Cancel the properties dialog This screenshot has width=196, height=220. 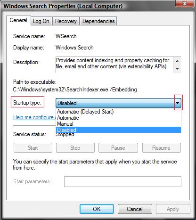point(135,209)
